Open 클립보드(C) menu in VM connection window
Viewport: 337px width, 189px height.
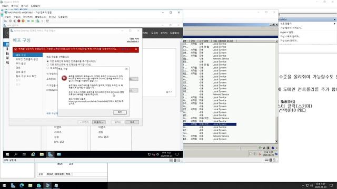[41, 17]
